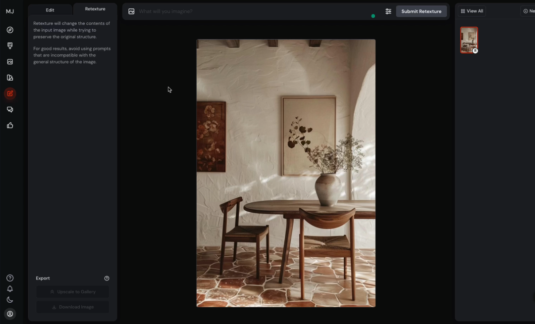
Task: Open the Help question mark icon
Action: 10,278
